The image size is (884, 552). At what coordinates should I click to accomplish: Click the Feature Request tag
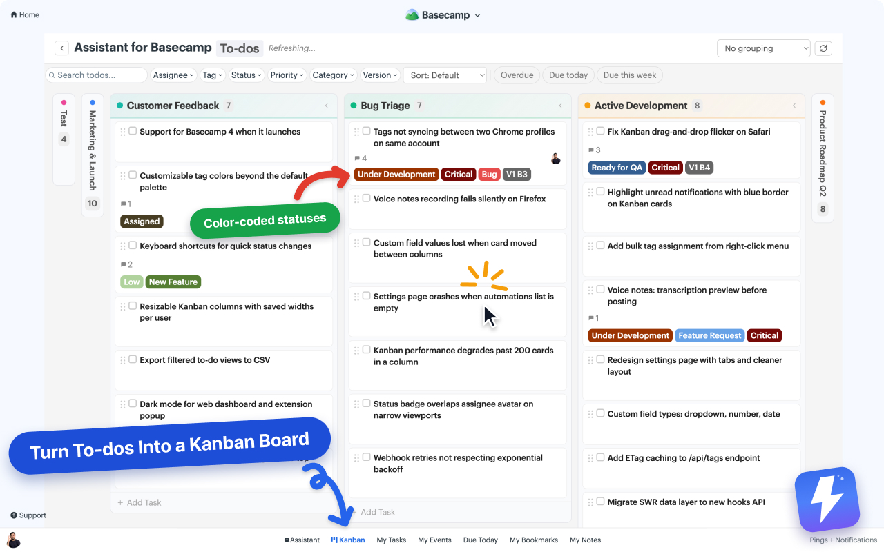(x=710, y=336)
